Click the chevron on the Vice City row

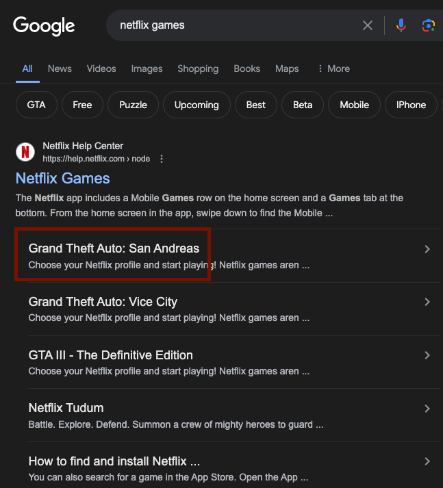[x=427, y=302]
